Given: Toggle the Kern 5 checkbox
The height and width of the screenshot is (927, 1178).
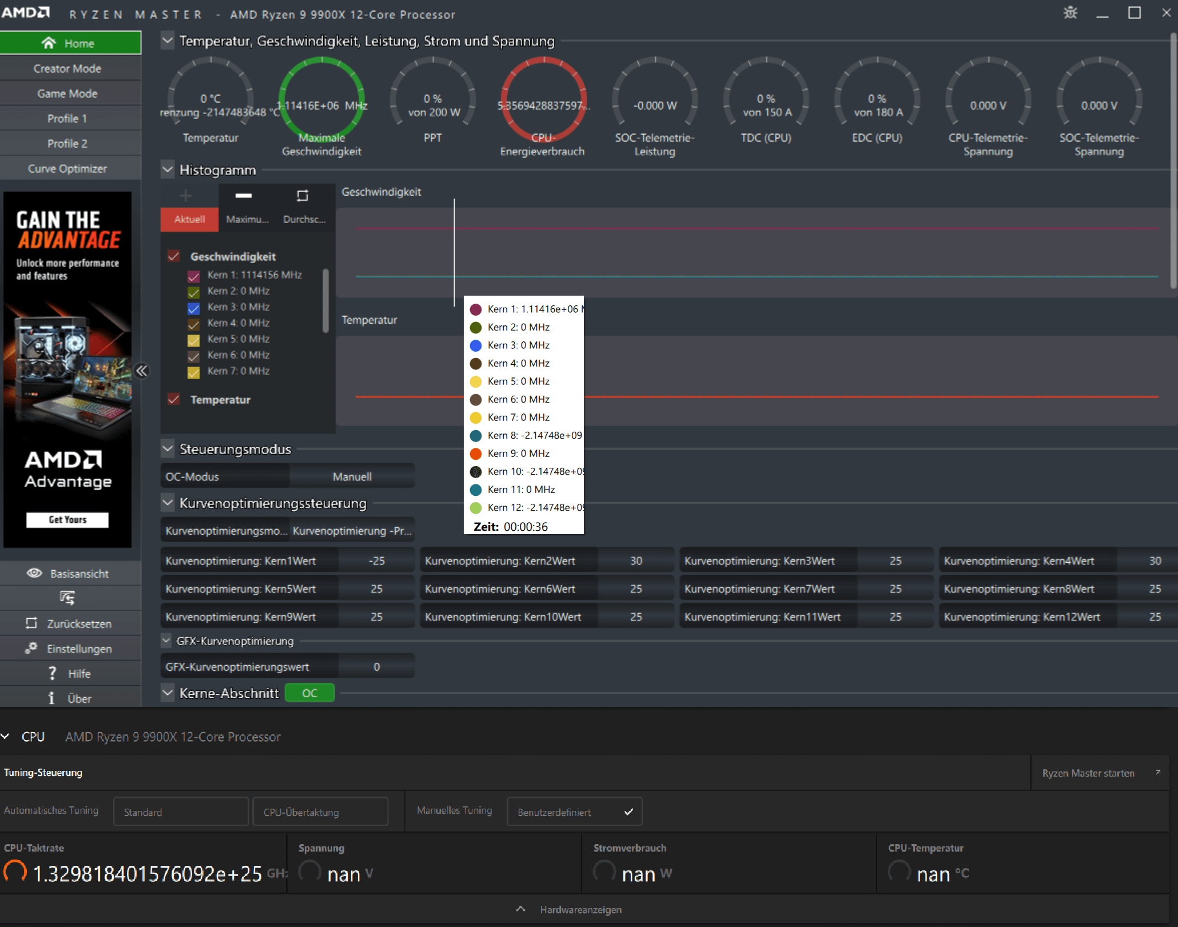Looking at the screenshot, I should pyautogui.click(x=194, y=340).
